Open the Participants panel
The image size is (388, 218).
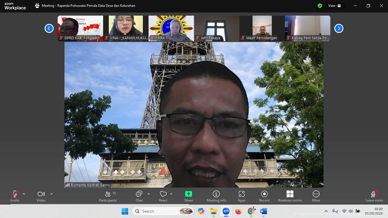(x=108, y=196)
